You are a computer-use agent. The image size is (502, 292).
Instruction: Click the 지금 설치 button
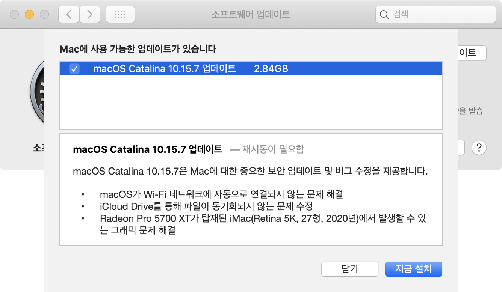pos(413,269)
